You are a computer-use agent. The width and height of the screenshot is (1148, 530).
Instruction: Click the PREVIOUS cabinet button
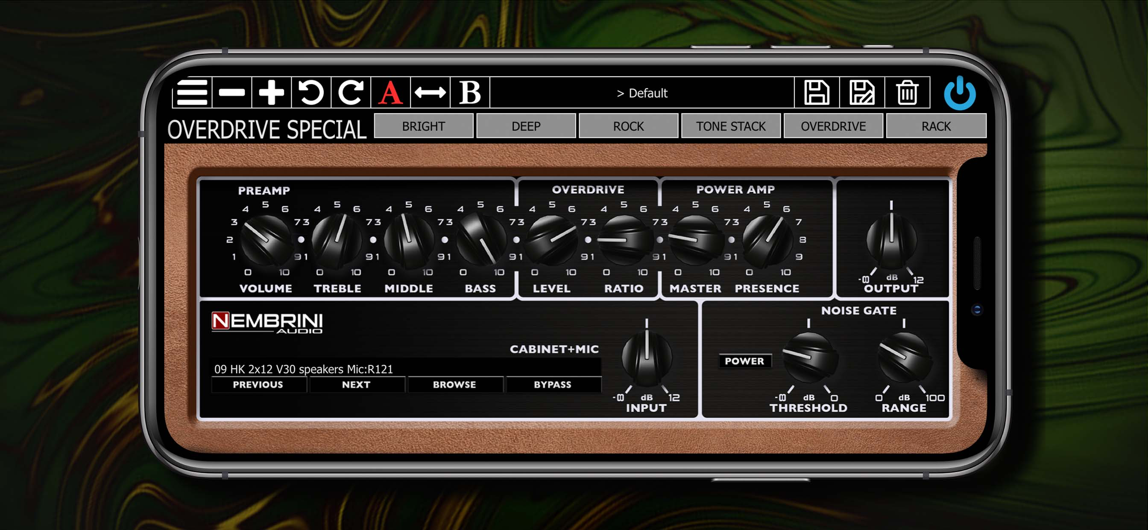pyautogui.click(x=258, y=384)
